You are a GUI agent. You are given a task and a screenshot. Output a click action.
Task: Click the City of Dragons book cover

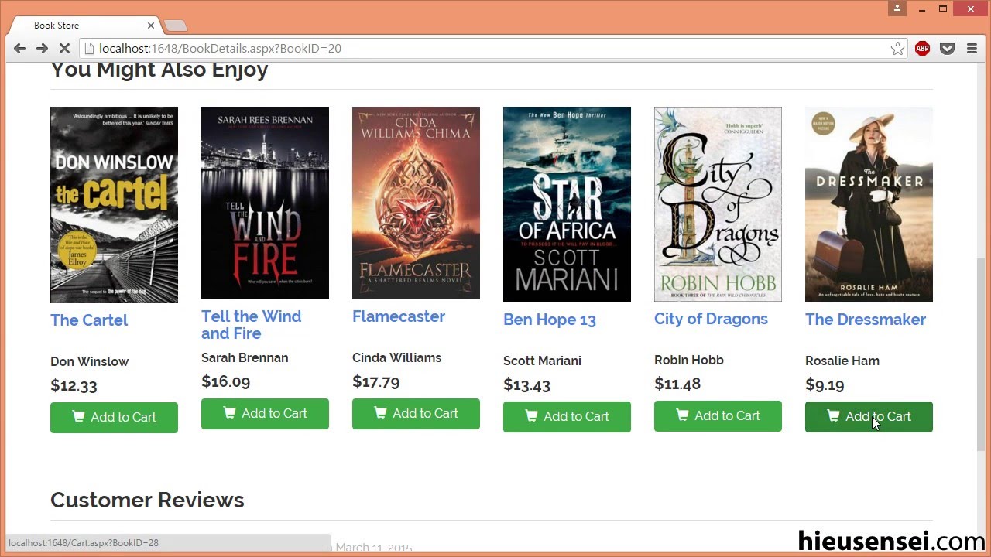tap(718, 204)
